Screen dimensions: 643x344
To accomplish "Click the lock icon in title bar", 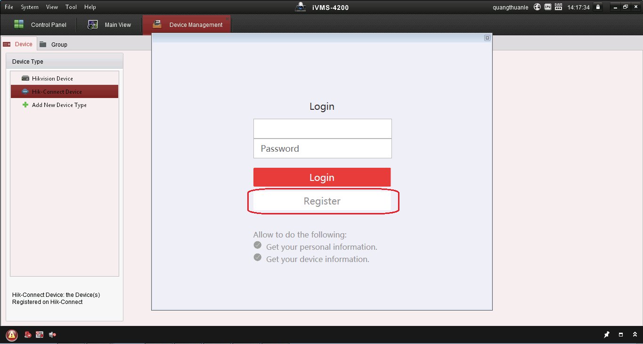I will pyautogui.click(x=598, y=7).
